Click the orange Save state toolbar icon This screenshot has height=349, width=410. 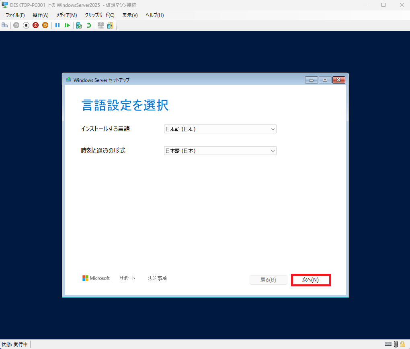coord(45,25)
